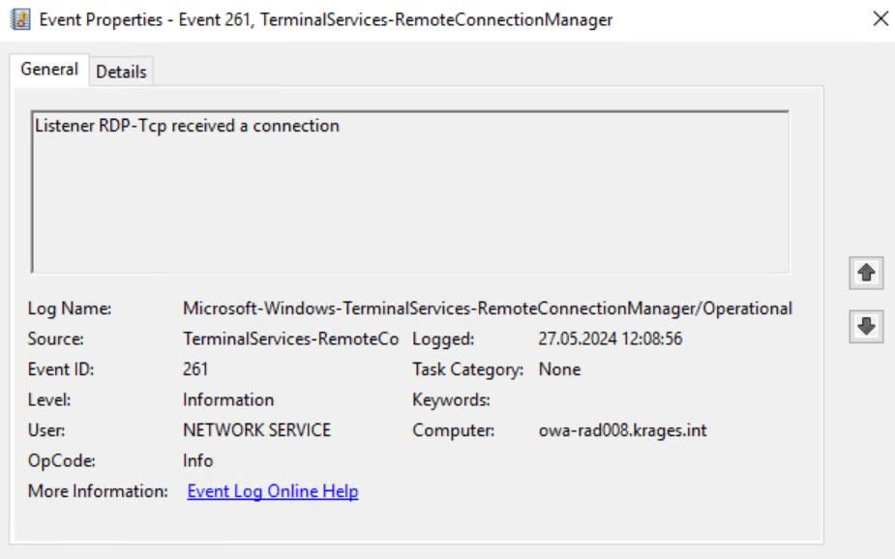Click the Level value Information
This screenshot has width=895, height=559.
tap(228, 399)
